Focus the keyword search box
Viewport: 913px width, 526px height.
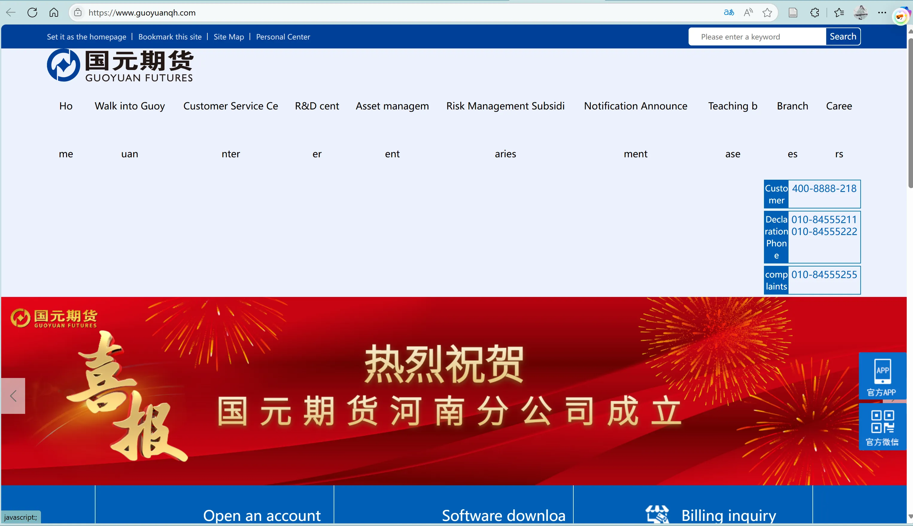(757, 36)
